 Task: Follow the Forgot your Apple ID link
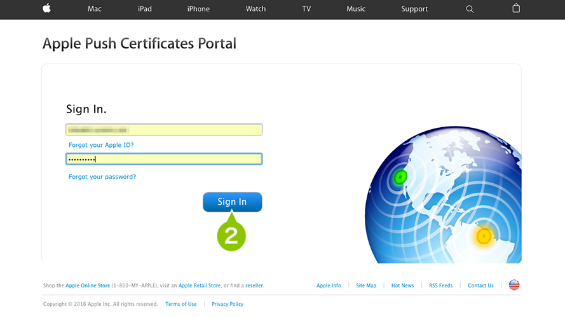[101, 145]
